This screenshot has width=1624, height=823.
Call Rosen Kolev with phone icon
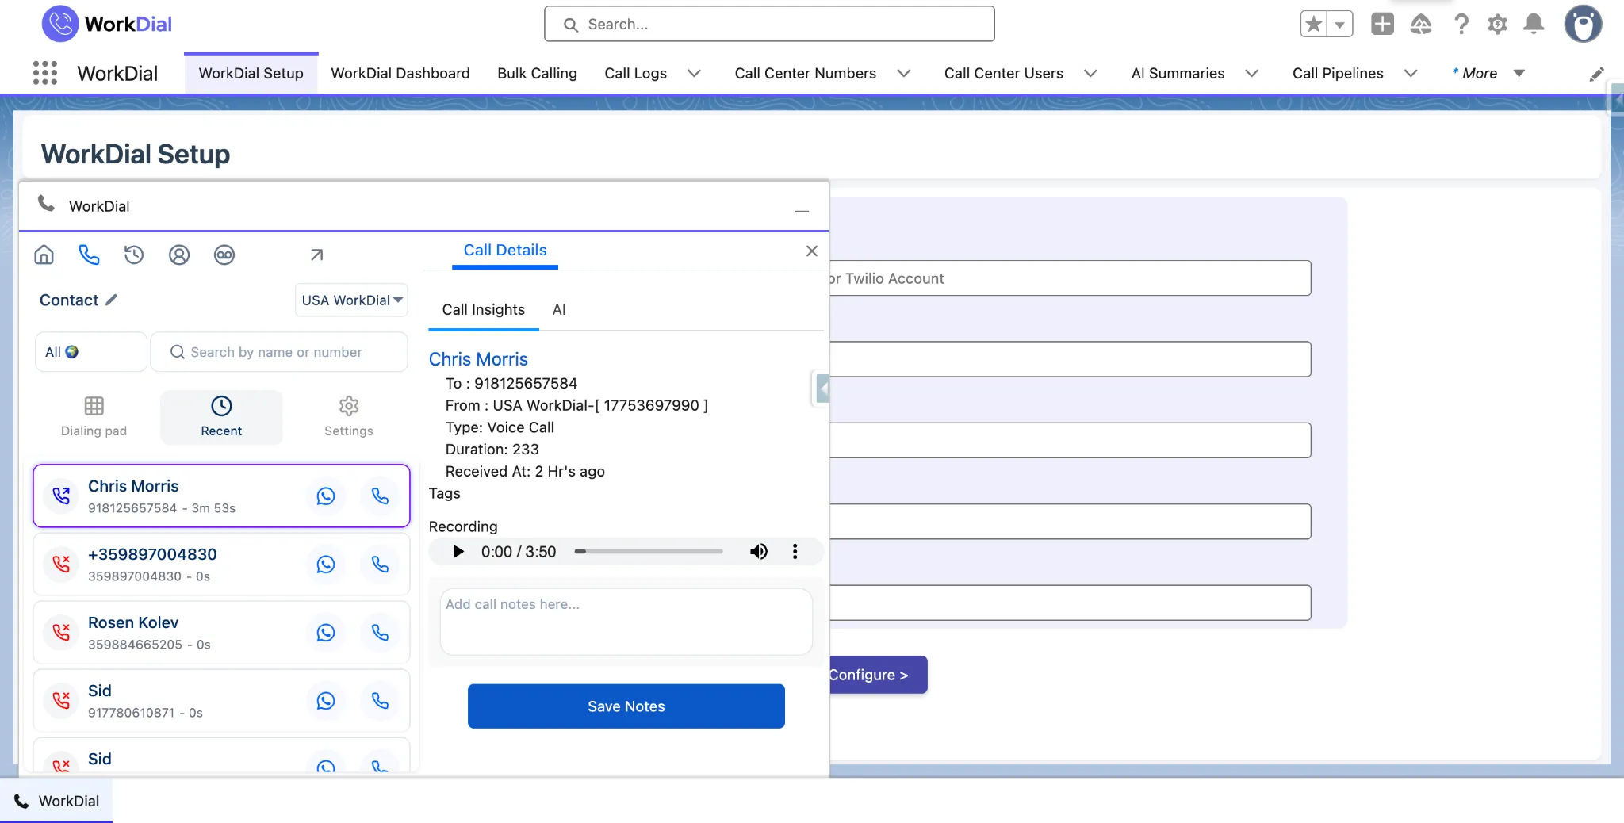380,633
